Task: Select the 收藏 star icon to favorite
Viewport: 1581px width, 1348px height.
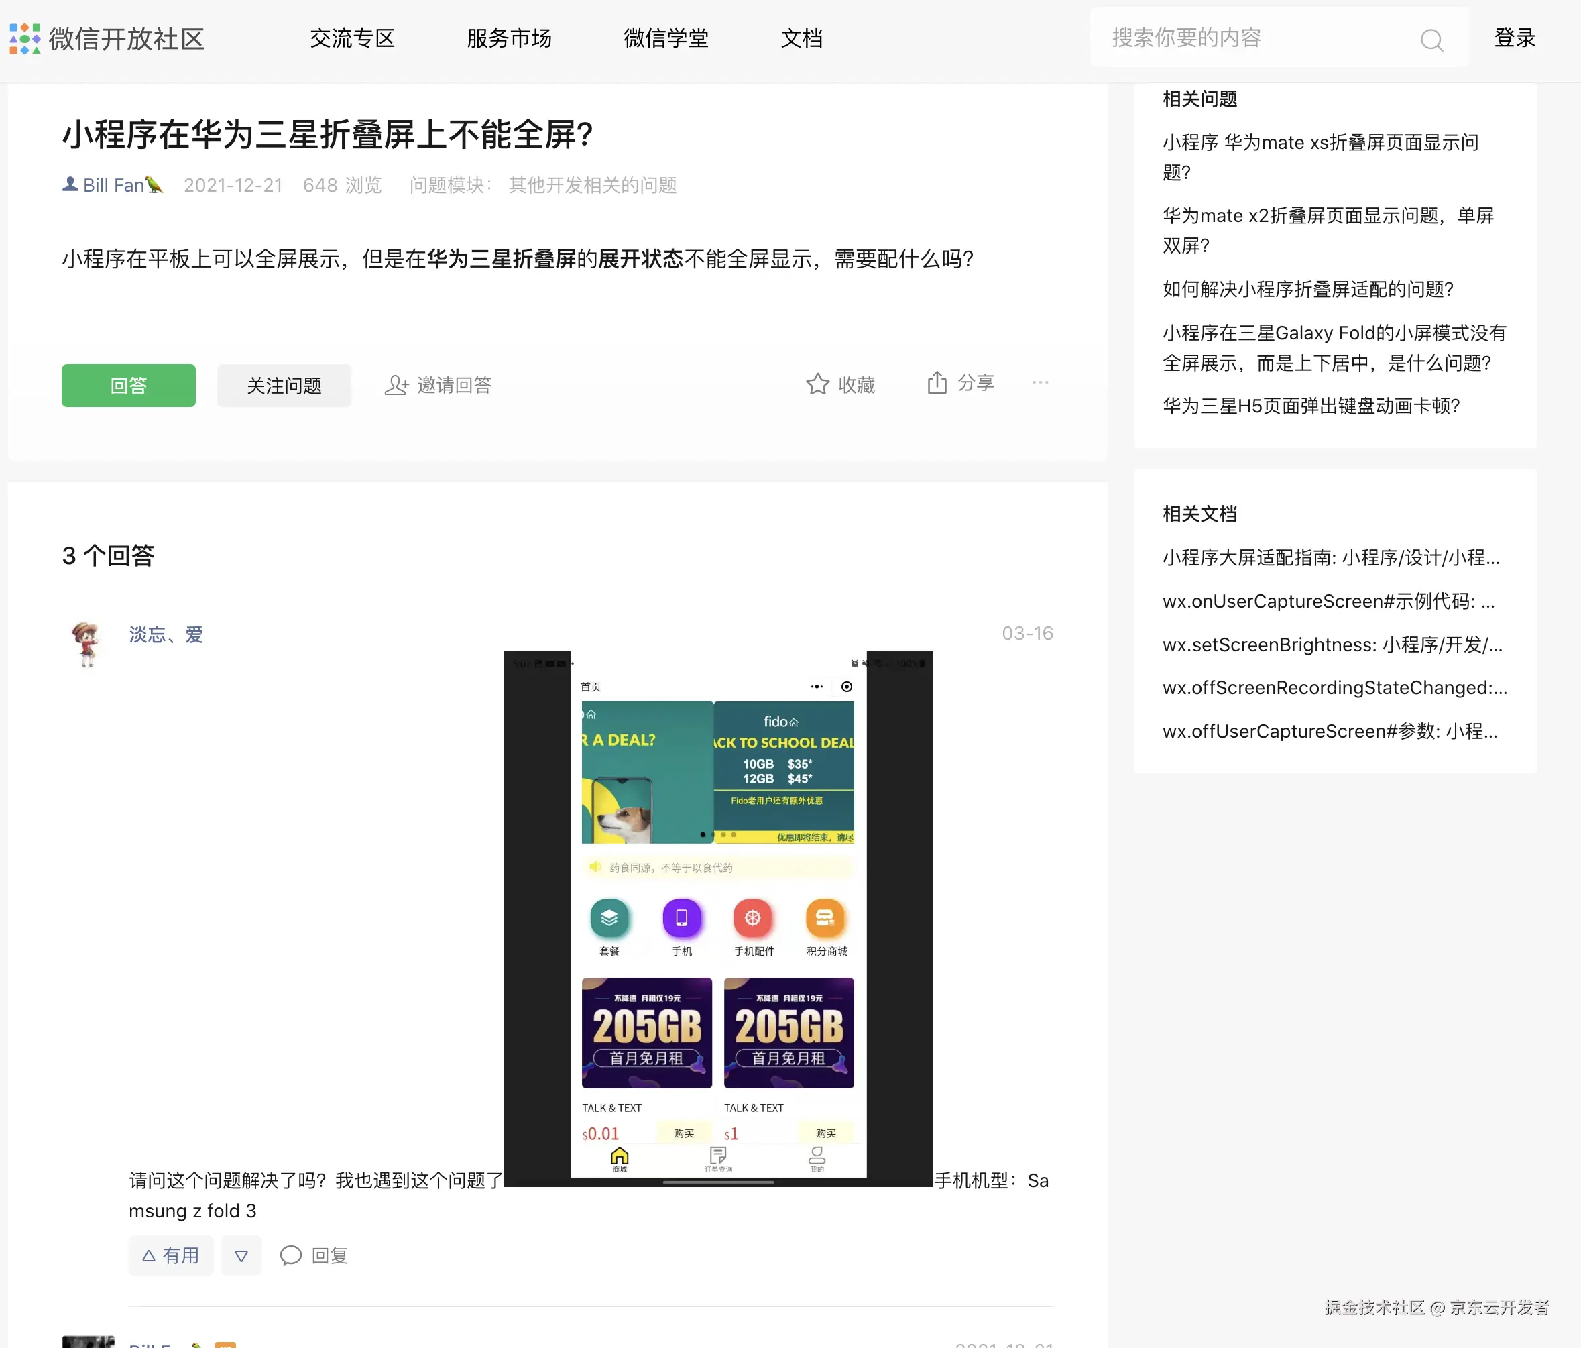Action: [818, 384]
